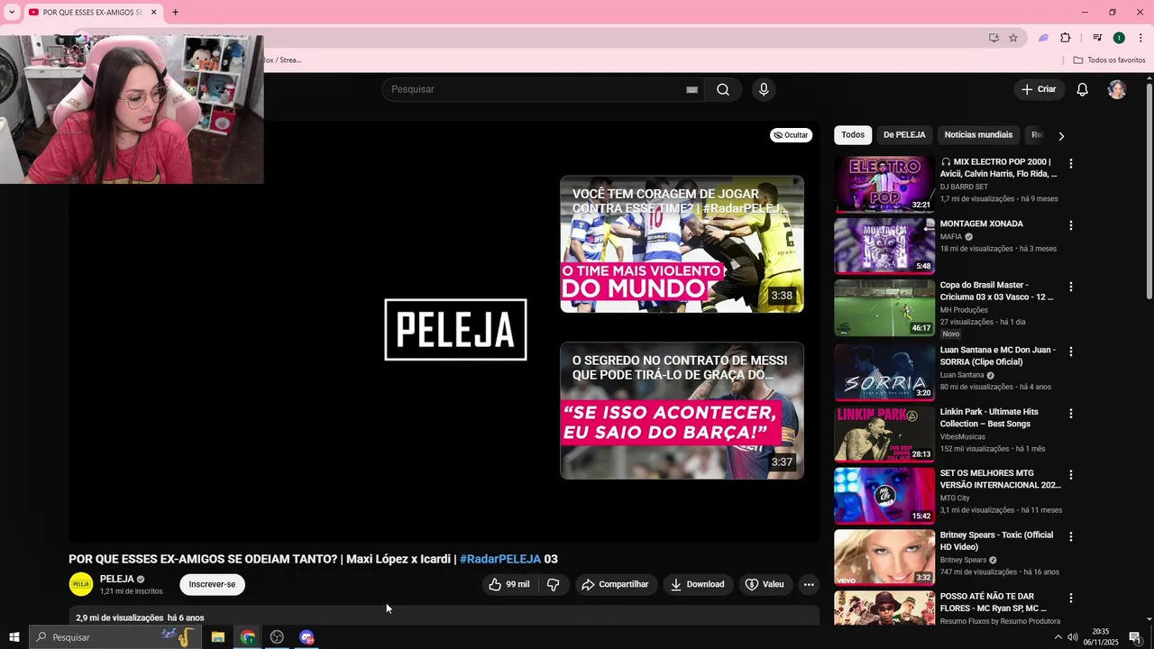The width and height of the screenshot is (1154, 649).
Task: Open more actions menu under video
Action: (809, 584)
